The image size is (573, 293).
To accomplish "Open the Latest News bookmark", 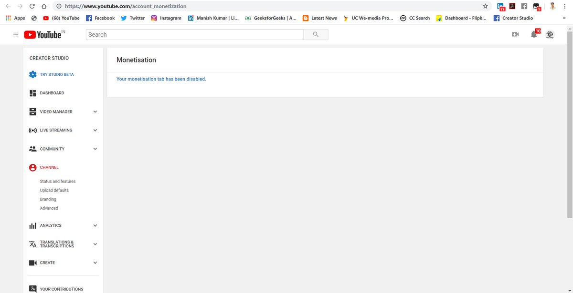I will [x=320, y=18].
